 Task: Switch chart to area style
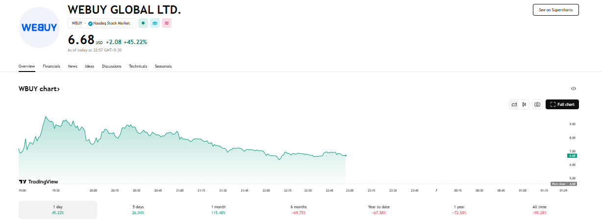[x=514, y=104]
